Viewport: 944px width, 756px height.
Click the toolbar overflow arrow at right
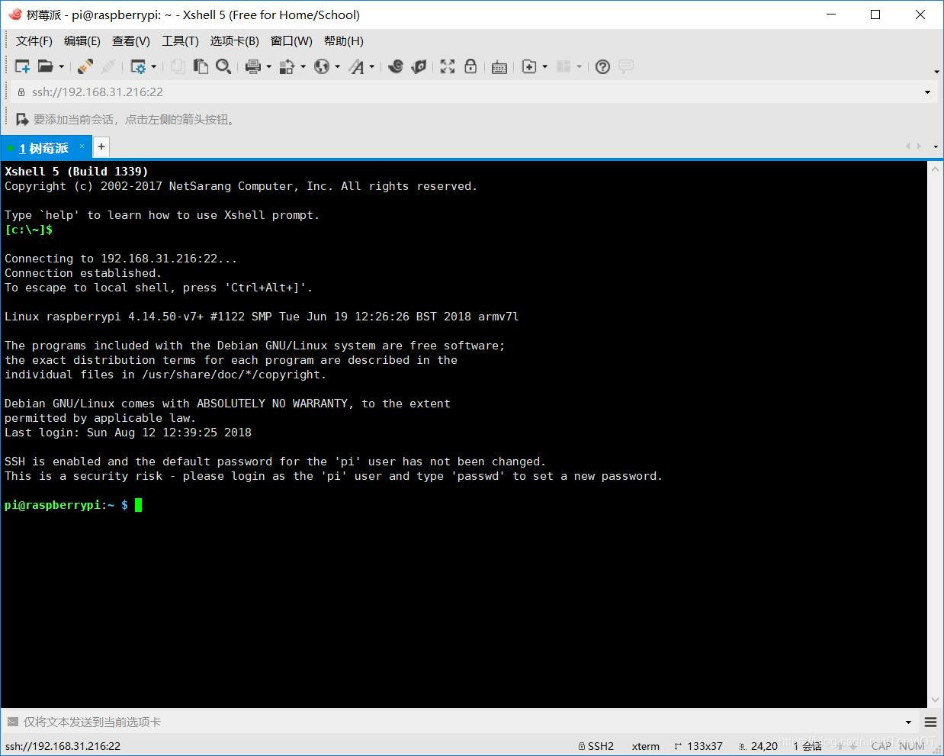pyautogui.click(x=936, y=72)
